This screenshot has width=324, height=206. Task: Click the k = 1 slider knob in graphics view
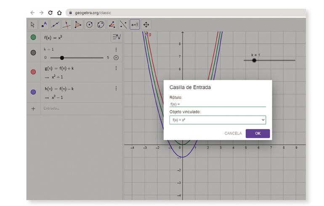point(254,60)
